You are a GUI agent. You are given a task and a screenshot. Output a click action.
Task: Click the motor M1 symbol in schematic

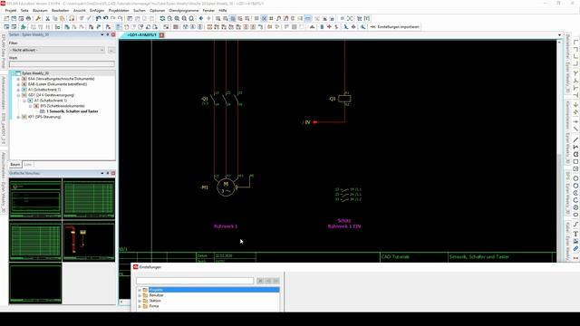coord(226,187)
